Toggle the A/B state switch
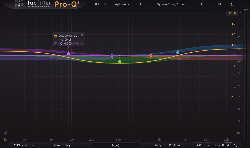 pos(117,4)
